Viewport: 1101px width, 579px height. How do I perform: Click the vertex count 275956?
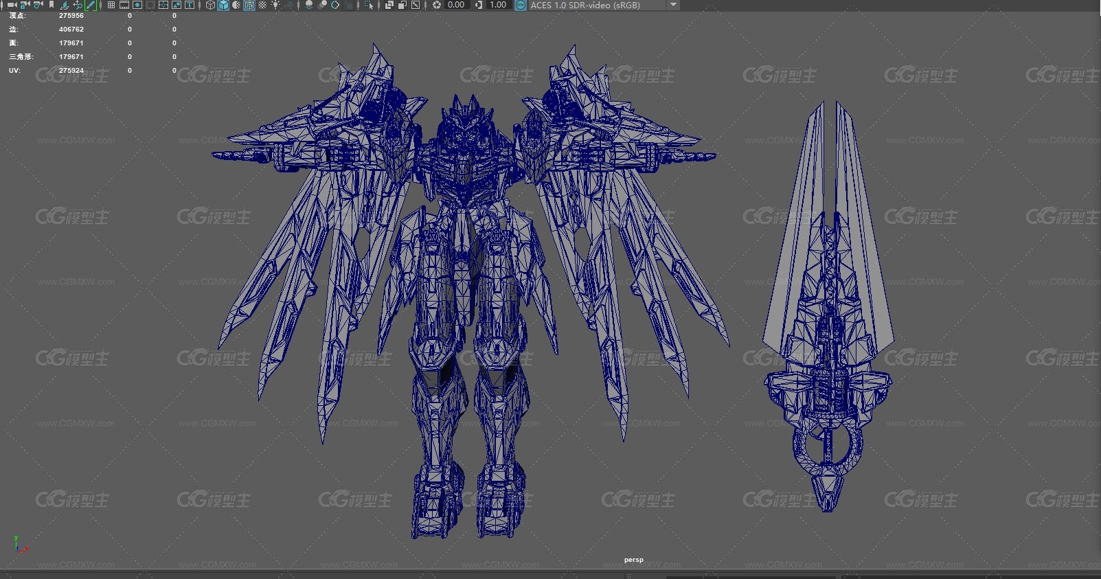click(71, 15)
